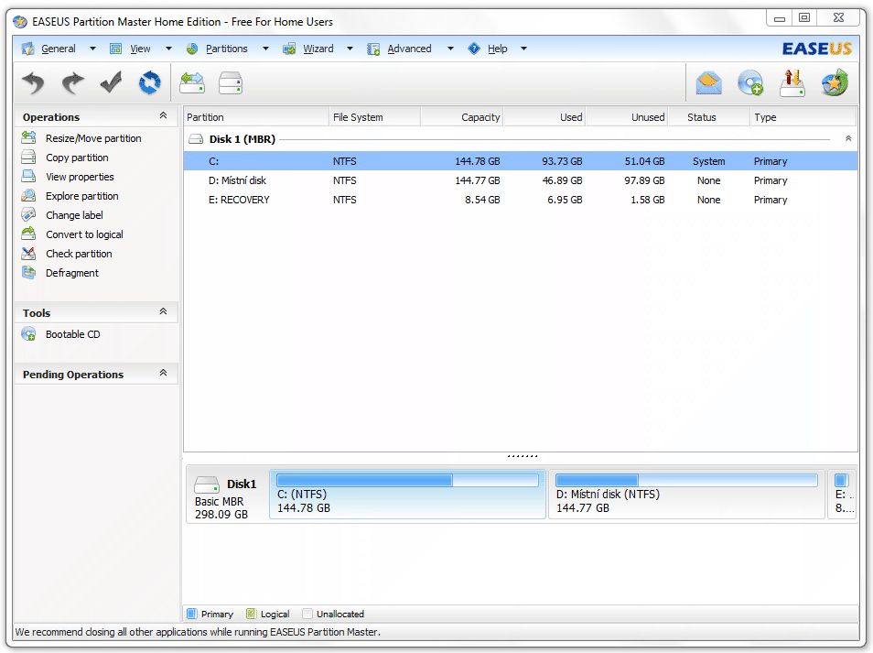
Task: Click the Resize/Move partition toolbar icon
Action: coord(192,83)
